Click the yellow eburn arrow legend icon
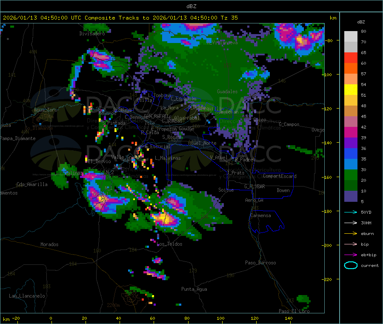383x324 pixels. point(351,234)
